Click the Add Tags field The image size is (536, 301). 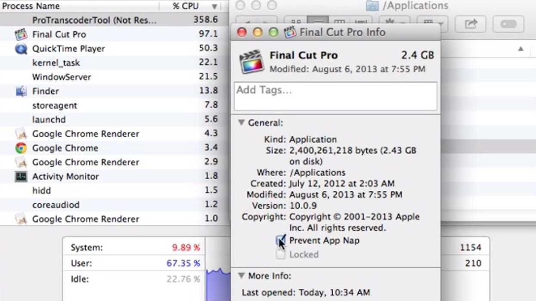pos(335,96)
